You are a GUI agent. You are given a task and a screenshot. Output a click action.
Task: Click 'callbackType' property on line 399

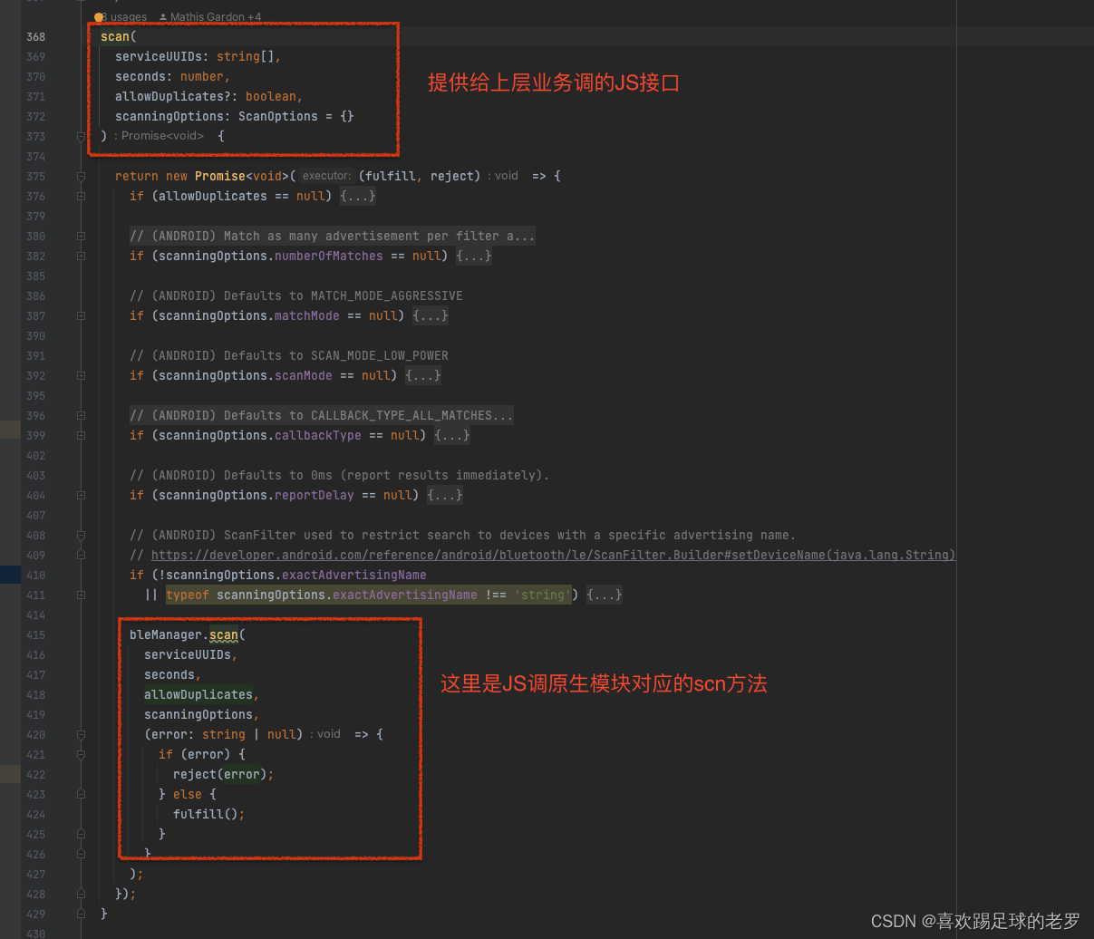(x=318, y=436)
